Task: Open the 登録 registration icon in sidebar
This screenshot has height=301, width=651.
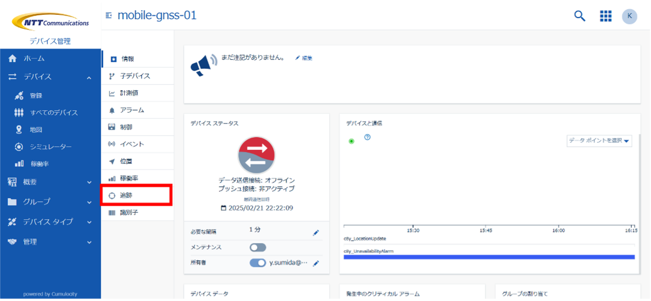Action: coord(20,95)
